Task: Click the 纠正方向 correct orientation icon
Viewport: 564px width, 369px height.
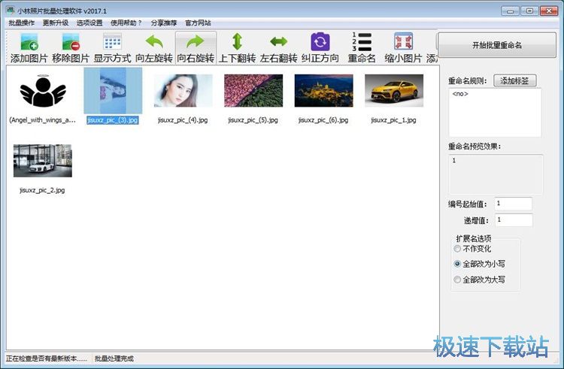Action: pos(320,42)
